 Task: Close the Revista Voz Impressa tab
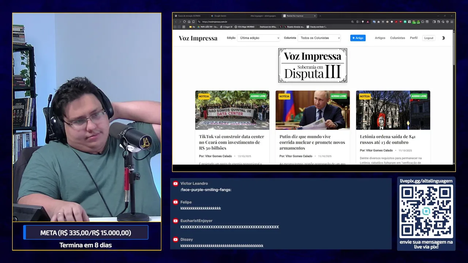click(x=315, y=16)
